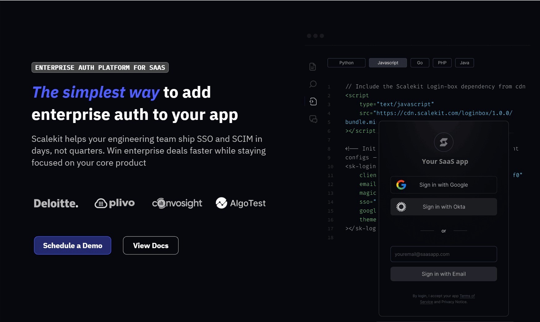Click the plivo logo
Screen dimensions: 540x322
[115, 203]
